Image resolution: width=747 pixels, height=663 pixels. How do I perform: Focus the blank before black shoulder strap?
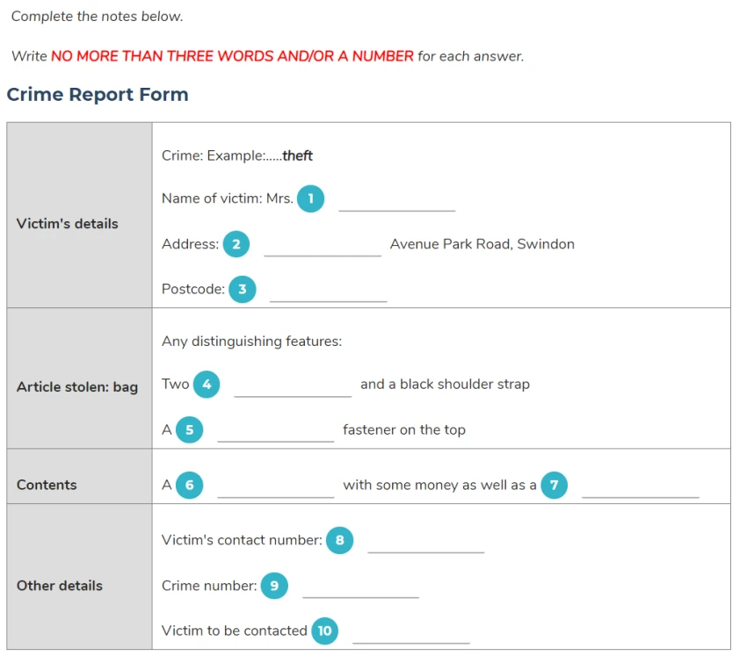click(293, 386)
